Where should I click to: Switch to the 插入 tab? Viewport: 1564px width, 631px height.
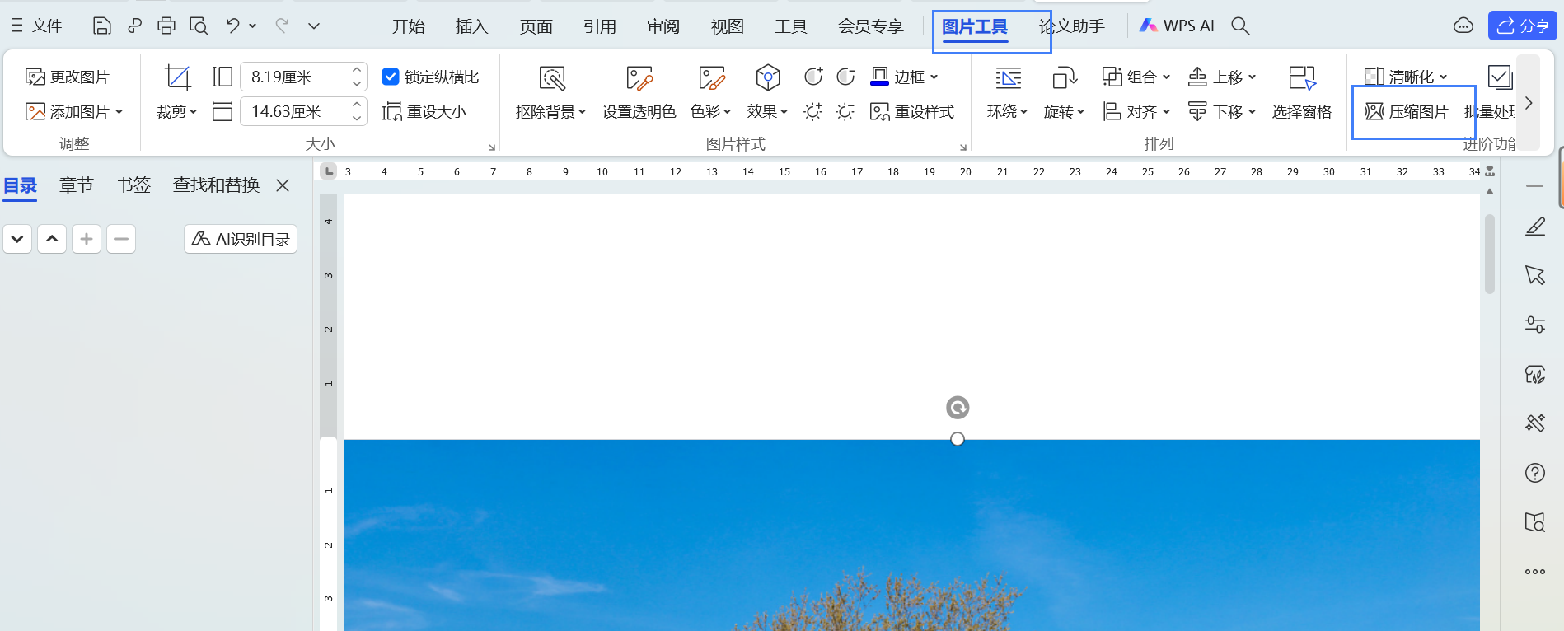click(x=471, y=26)
